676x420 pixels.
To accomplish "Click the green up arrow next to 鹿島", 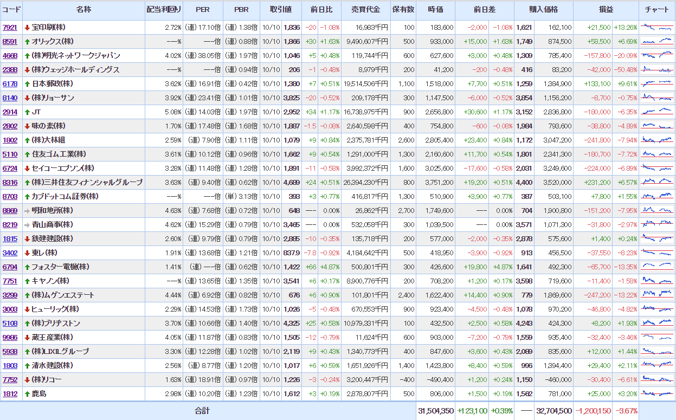I will pos(27,394).
